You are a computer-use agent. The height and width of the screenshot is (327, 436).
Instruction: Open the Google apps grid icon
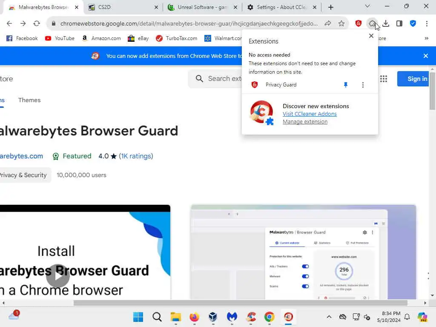[384, 79]
